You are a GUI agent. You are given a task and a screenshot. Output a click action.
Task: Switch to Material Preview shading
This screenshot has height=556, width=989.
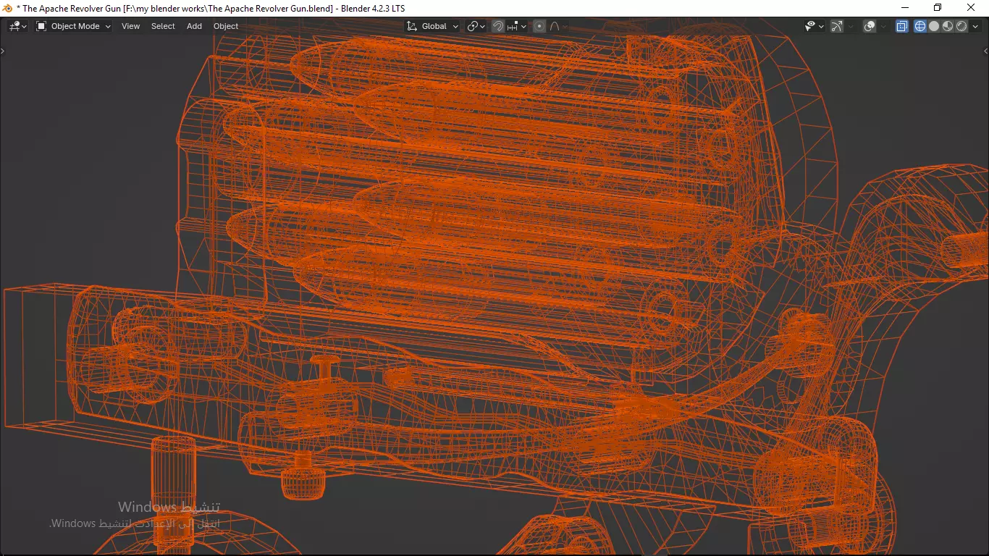pos(948,26)
